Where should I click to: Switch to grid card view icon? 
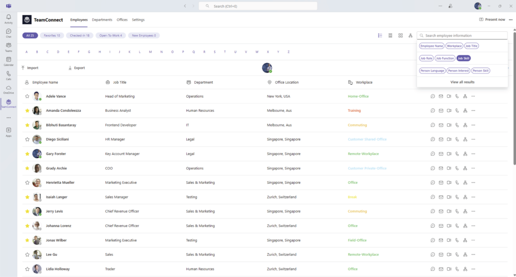pos(401,36)
